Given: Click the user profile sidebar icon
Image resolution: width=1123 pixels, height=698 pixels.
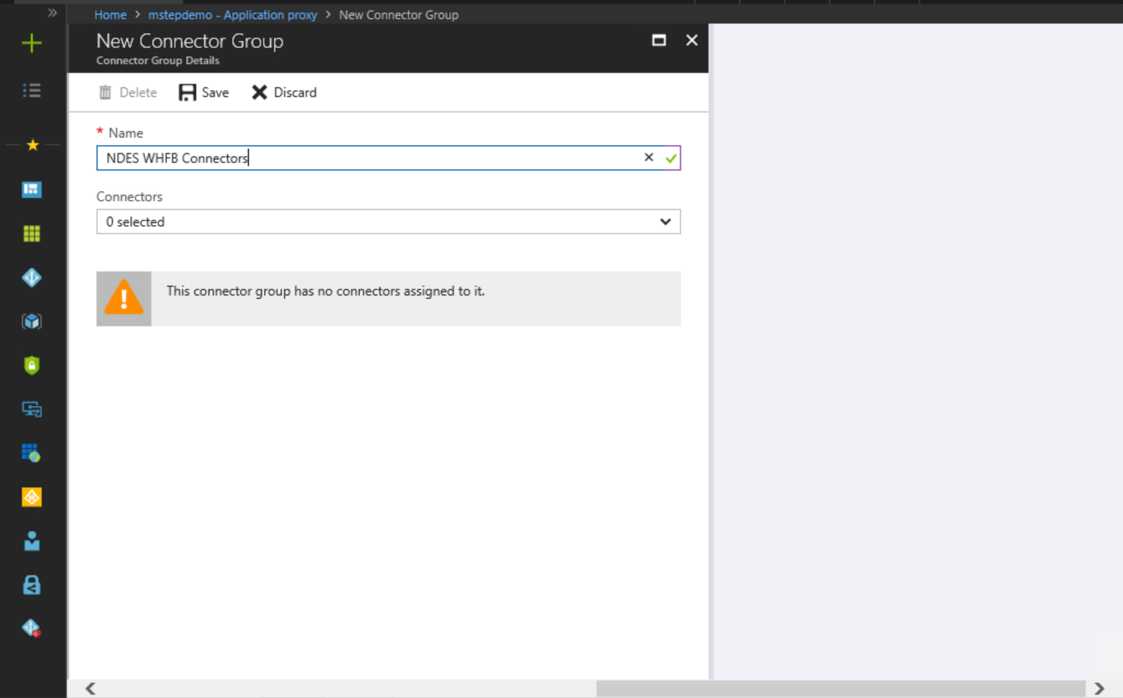Looking at the screenshot, I should pos(32,541).
